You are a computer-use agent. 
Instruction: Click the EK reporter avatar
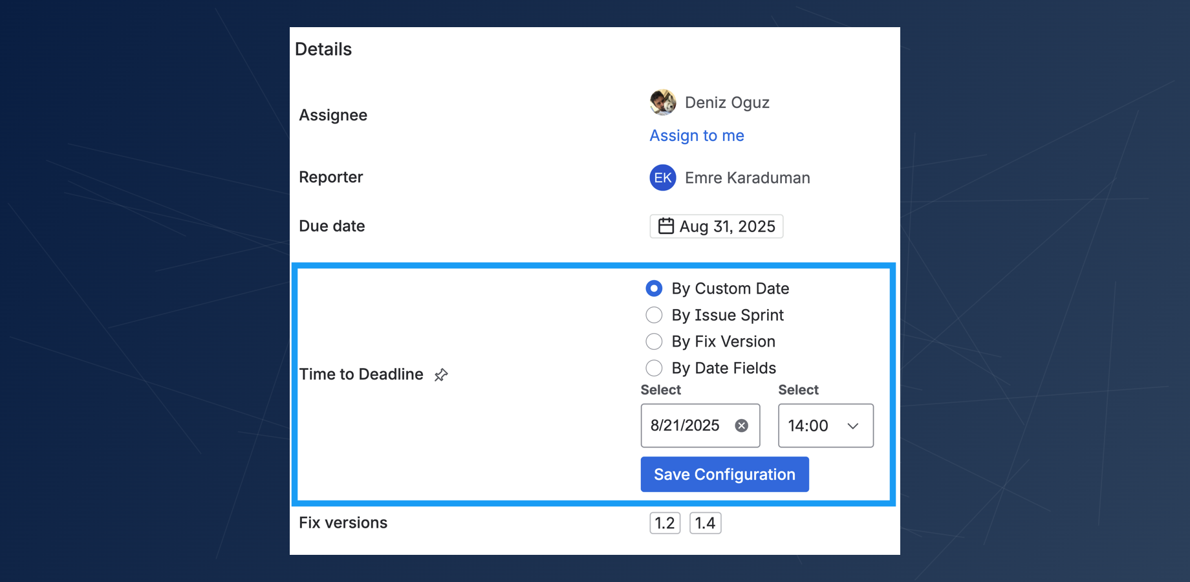663,178
